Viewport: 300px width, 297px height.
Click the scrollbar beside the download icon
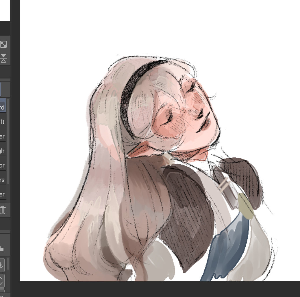[8, 264]
